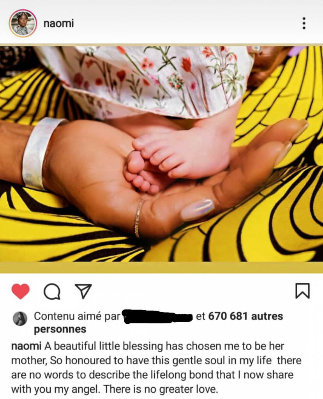Click the small liker avatar beside 'Contenu aimé par'
This screenshot has height=399, width=323.
click(20, 318)
